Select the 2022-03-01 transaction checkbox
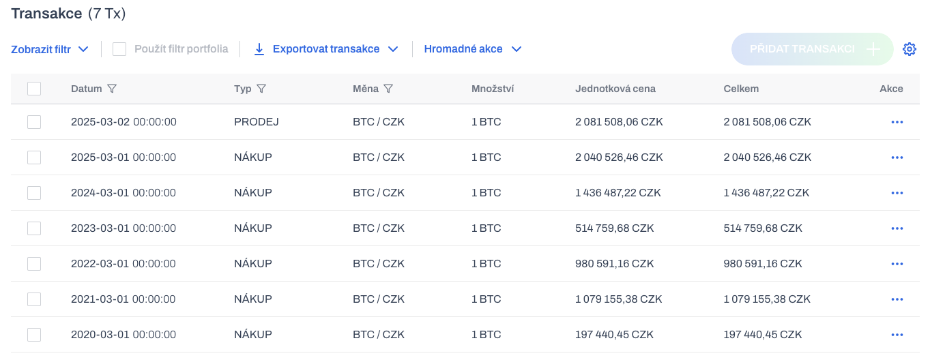The width and height of the screenshot is (930, 360). click(34, 264)
